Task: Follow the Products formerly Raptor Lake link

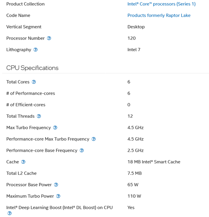Action: [159, 15]
